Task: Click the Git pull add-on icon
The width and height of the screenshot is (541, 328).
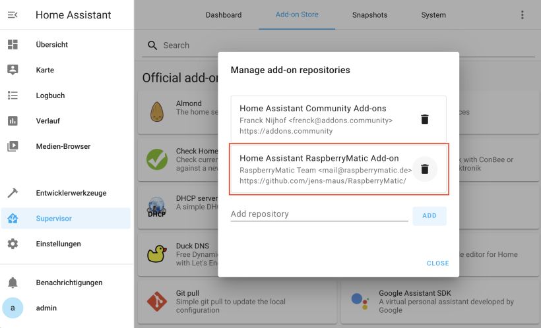Action: (157, 302)
